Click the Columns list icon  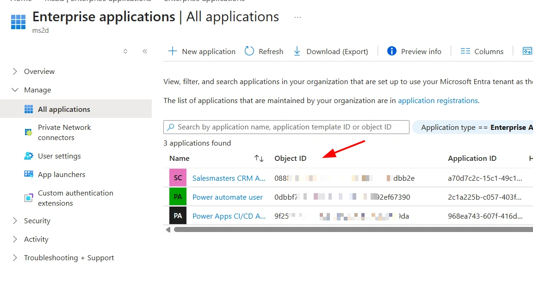pyautogui.click(x=465, y=51)
